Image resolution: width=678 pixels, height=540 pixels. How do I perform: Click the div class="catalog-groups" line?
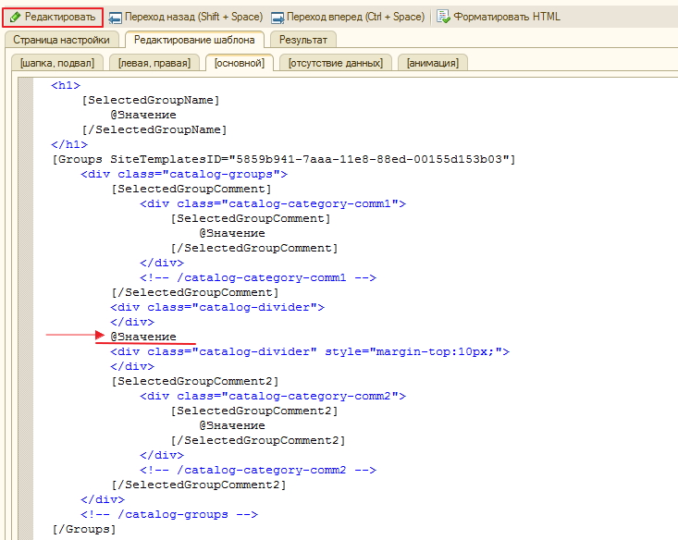pos(184,174)
